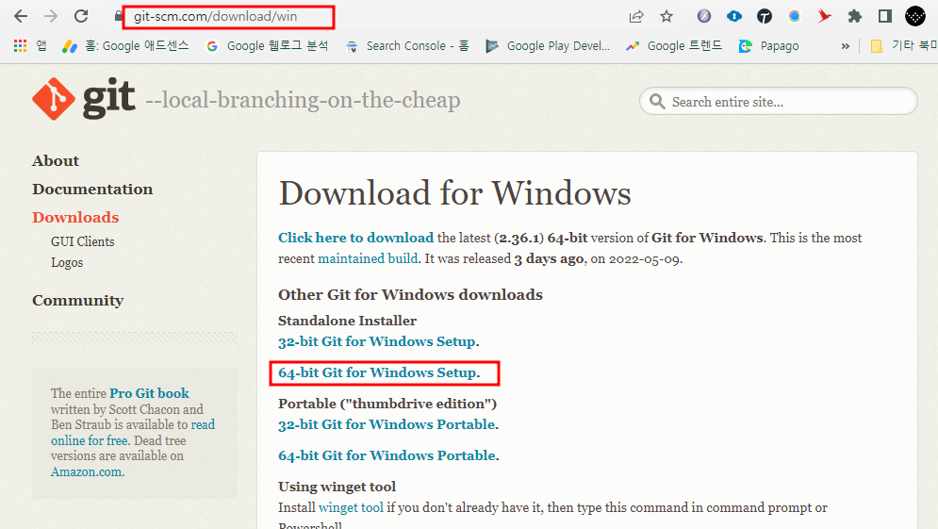Open the 'winget tool' link
938x529 pixels.
click(351, 507)
